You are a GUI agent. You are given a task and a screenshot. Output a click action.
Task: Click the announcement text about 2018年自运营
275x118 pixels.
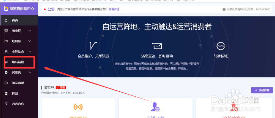[82, 9]
